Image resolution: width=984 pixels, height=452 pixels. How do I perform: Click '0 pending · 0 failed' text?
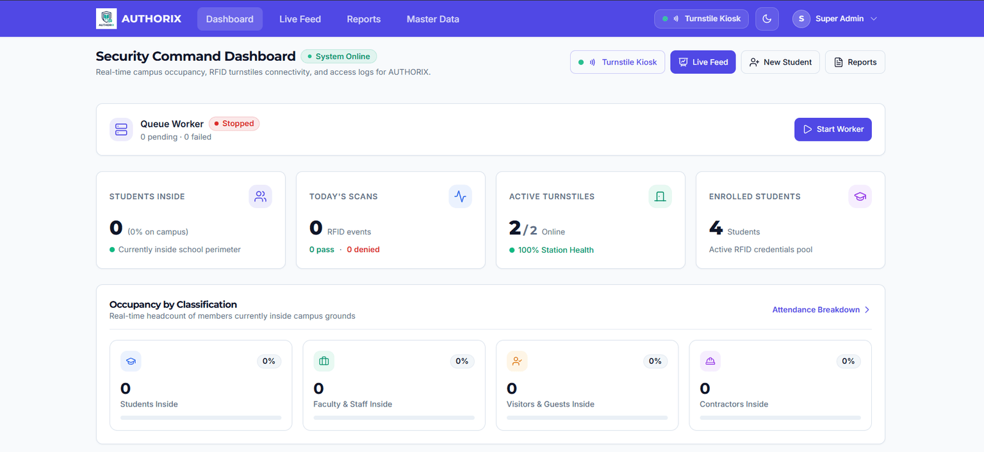tap(176, 137)
